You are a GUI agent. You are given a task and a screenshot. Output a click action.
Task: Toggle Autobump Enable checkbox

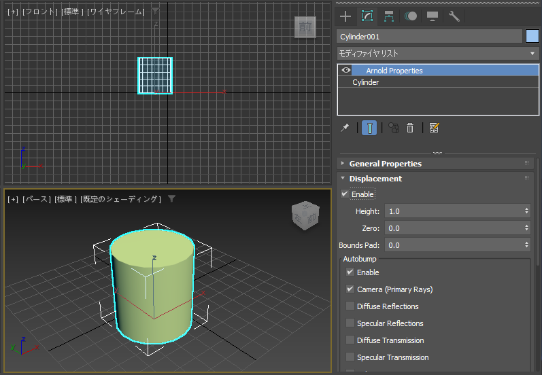point(350,272)
